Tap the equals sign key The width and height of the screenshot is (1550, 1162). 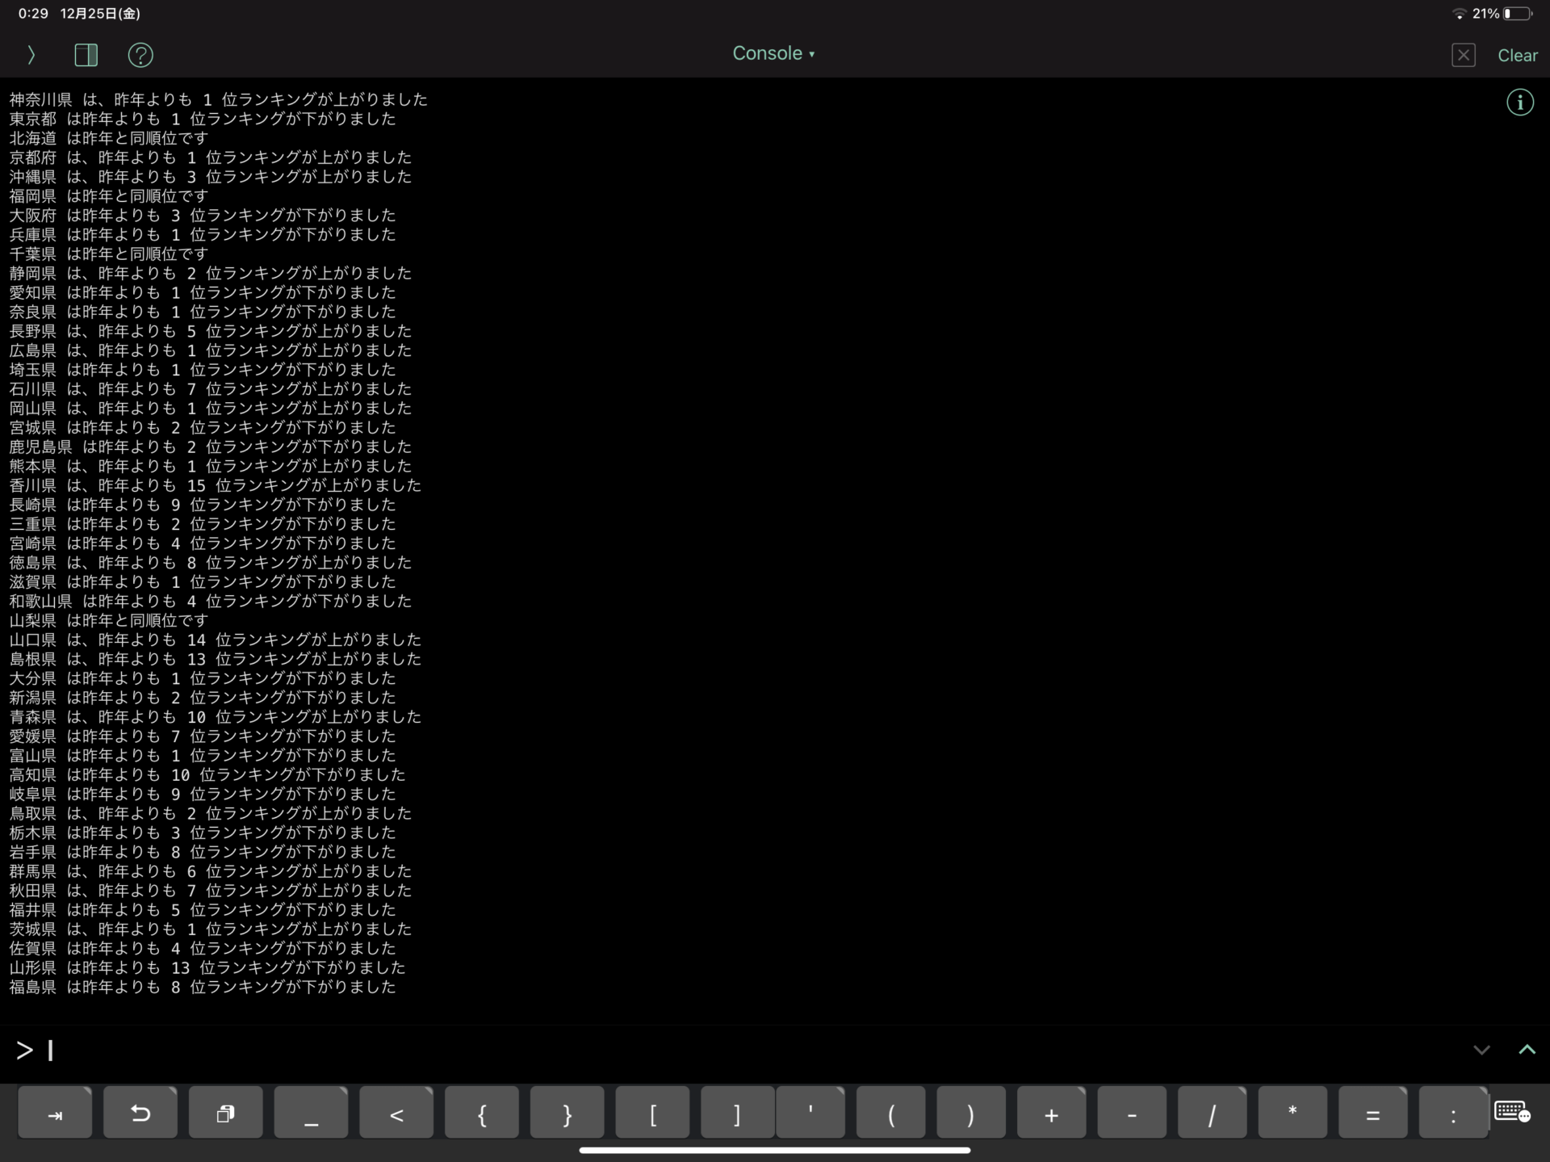pyautogui.click(x=1372, y=1112)
